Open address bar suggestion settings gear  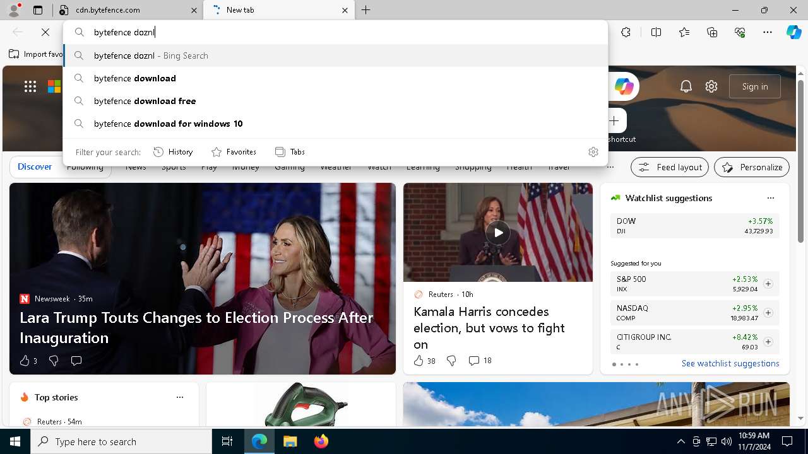pos(593,152)
